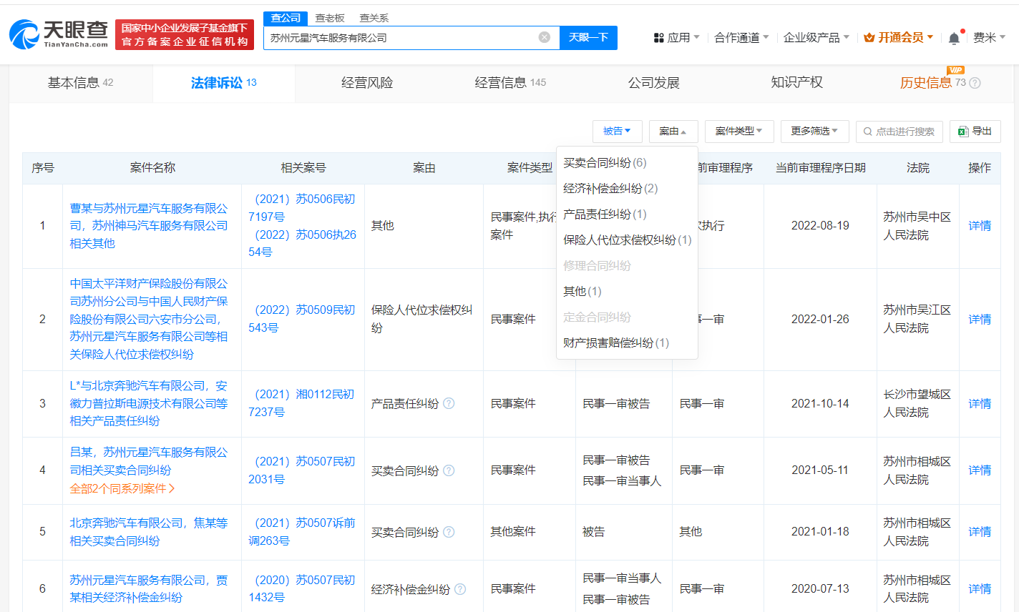1019x612 pixels.
Task: Click help icon beside 经济补偿金纠纷 in row 6
Action: (x=460, y=589)
